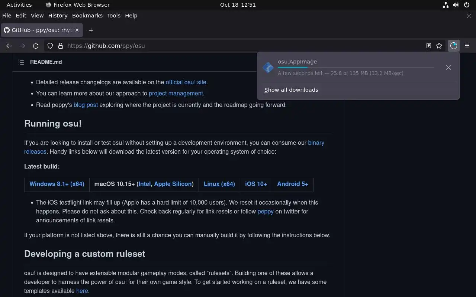The width and height of the screenshot is (476, 297).
Task: Bookmark this page with the star icon
Action: [x=439, y=46]
